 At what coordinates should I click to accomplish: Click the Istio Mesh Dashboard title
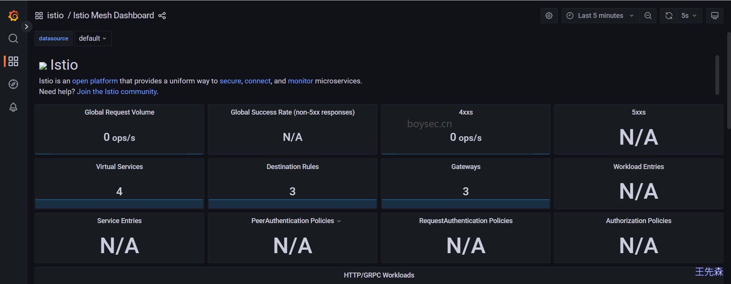[x=113, y=15]
